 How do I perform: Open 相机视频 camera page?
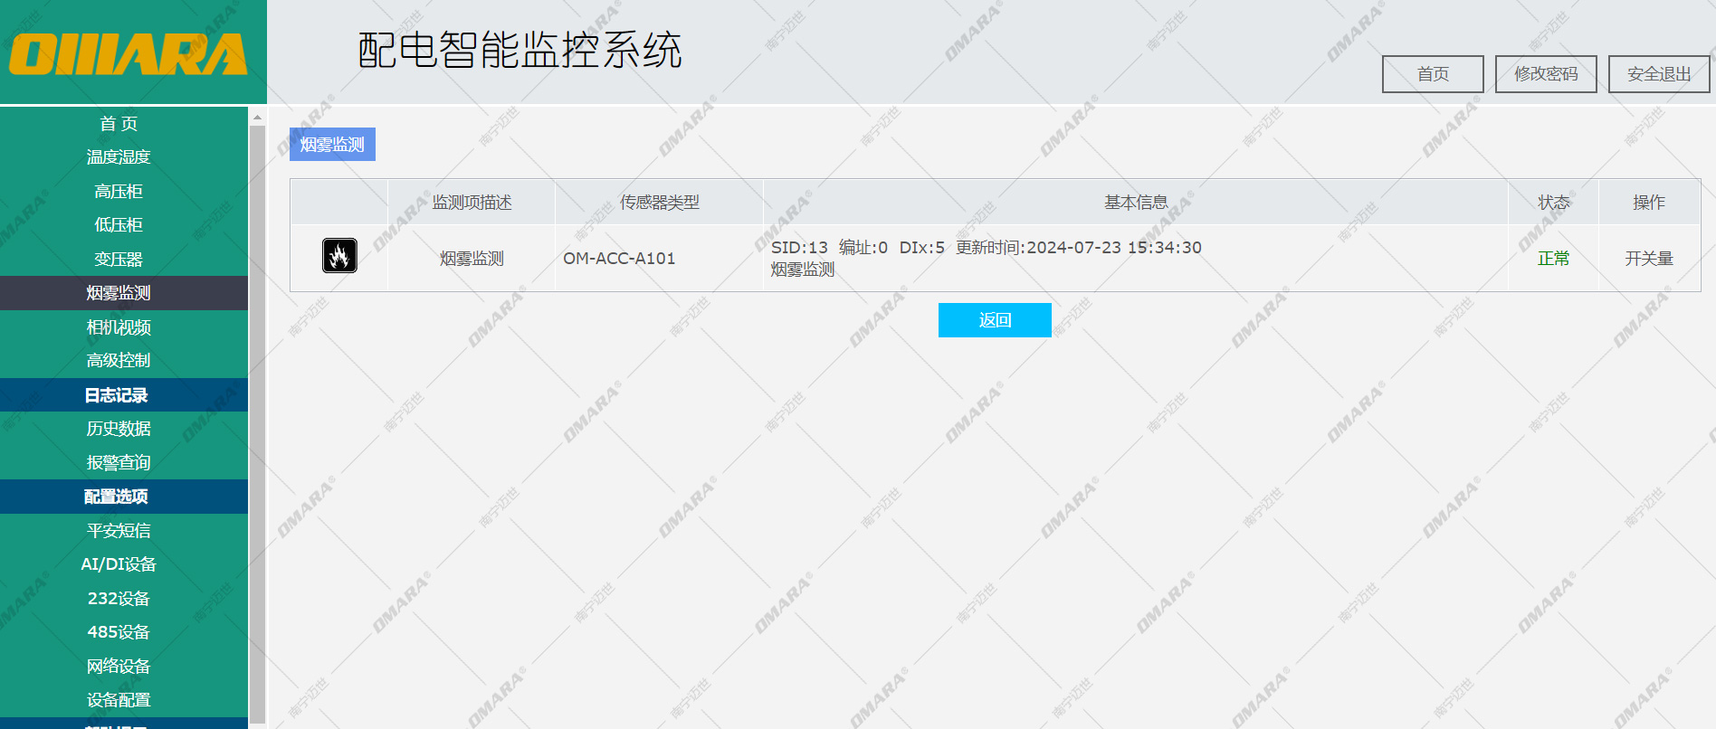[x=119, y=327]
